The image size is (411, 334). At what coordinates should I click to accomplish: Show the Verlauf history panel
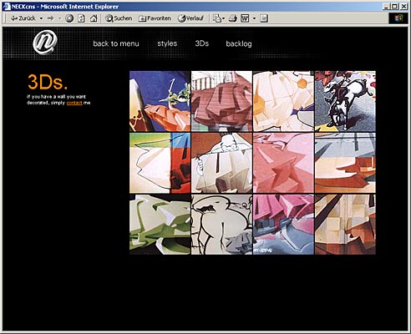(x=190, y=18)
